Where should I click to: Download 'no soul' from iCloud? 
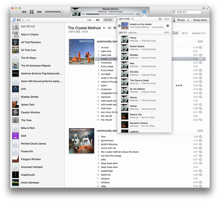(x=201, y=47)
